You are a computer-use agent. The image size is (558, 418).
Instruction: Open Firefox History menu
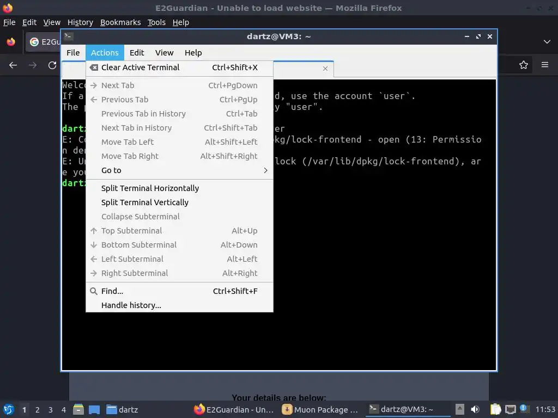[x=80, y=22]
